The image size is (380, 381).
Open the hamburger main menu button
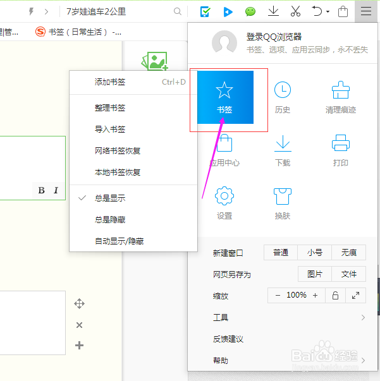[365, 11]
